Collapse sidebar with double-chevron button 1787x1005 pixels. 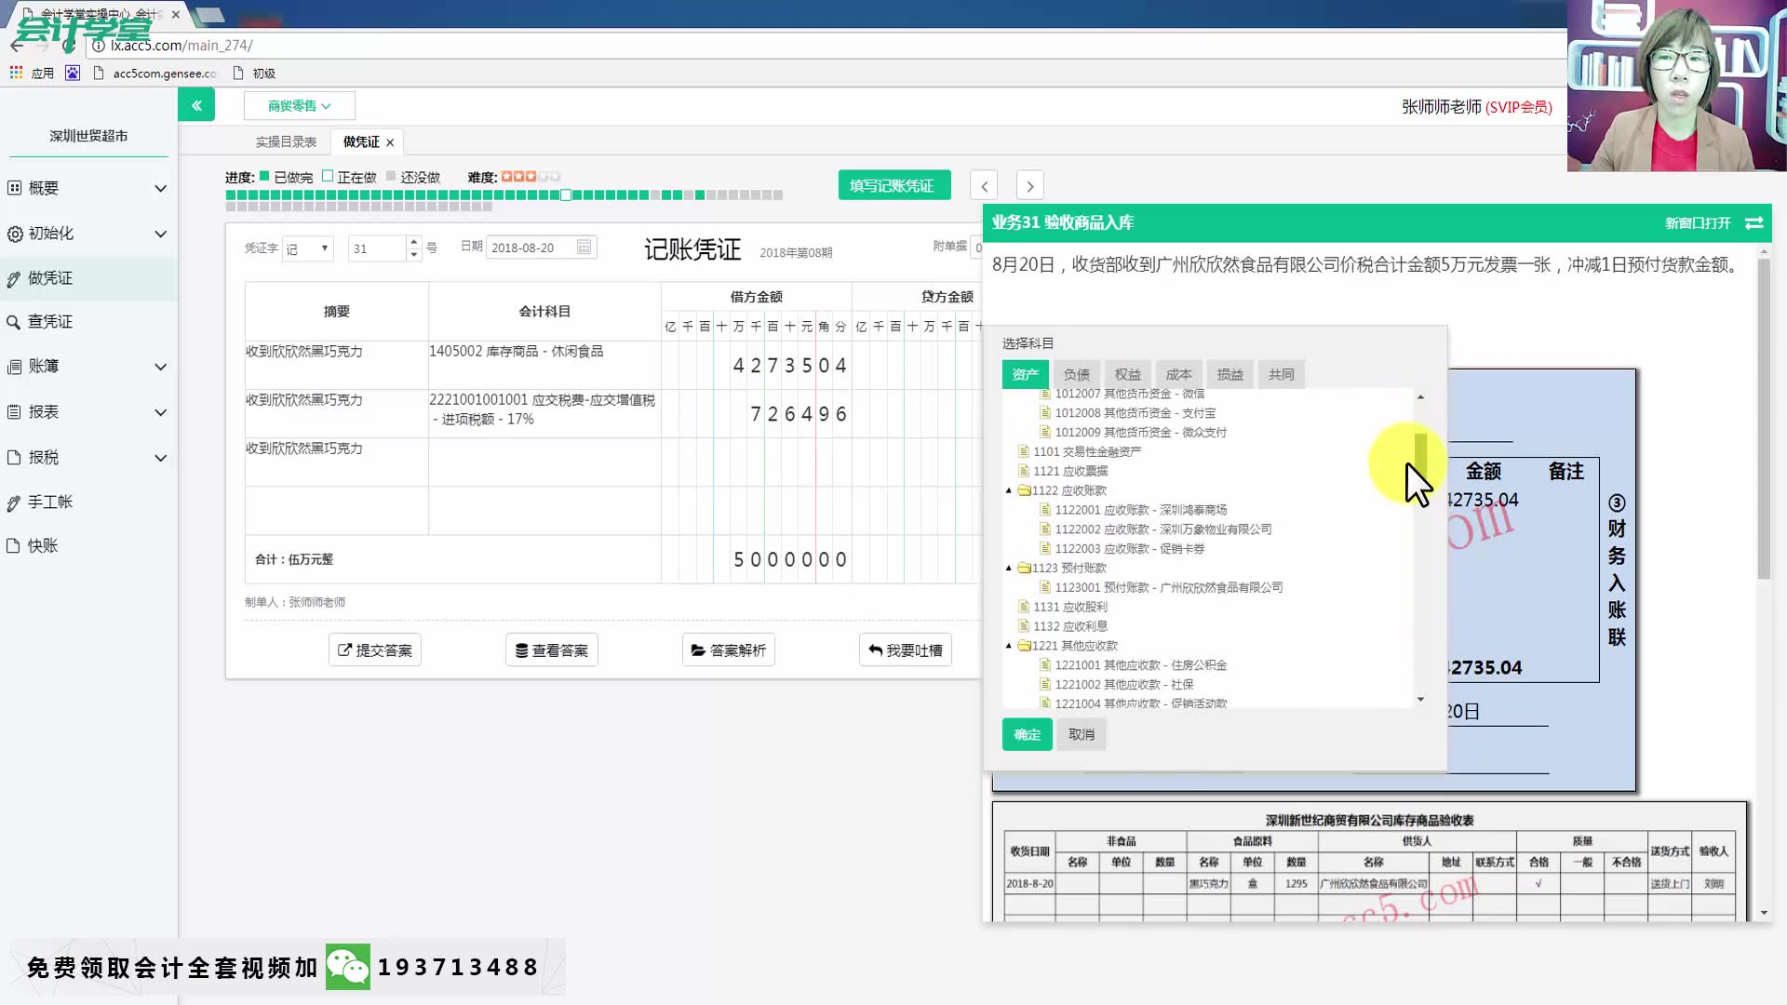tap(196, 105)
